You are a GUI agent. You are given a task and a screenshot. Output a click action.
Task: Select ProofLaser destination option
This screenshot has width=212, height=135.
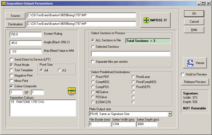(133, 77)
